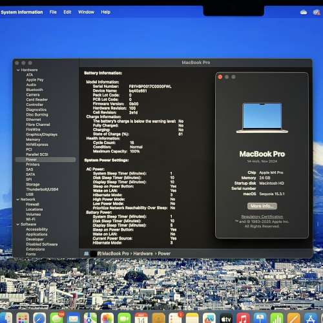Click Power in the bottom path bar
This screenshot has width=323, height=323.
pos(164,254)
